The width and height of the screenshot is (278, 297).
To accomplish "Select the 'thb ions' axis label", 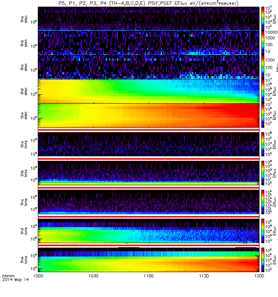I will click(x=24, y=173).
